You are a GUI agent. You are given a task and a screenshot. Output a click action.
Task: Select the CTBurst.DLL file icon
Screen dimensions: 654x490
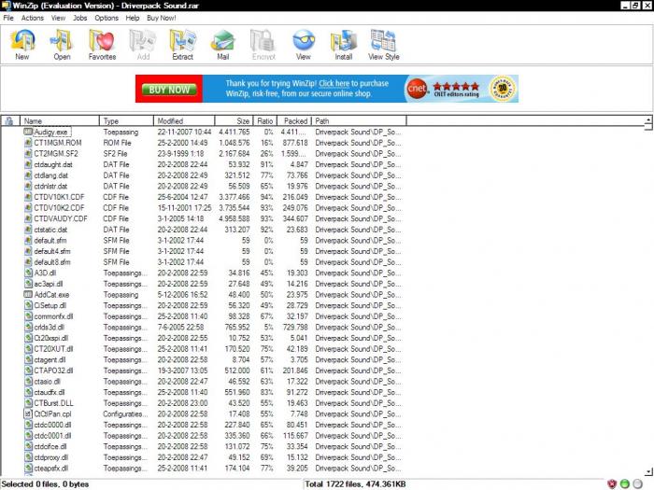tap(28, 403)
